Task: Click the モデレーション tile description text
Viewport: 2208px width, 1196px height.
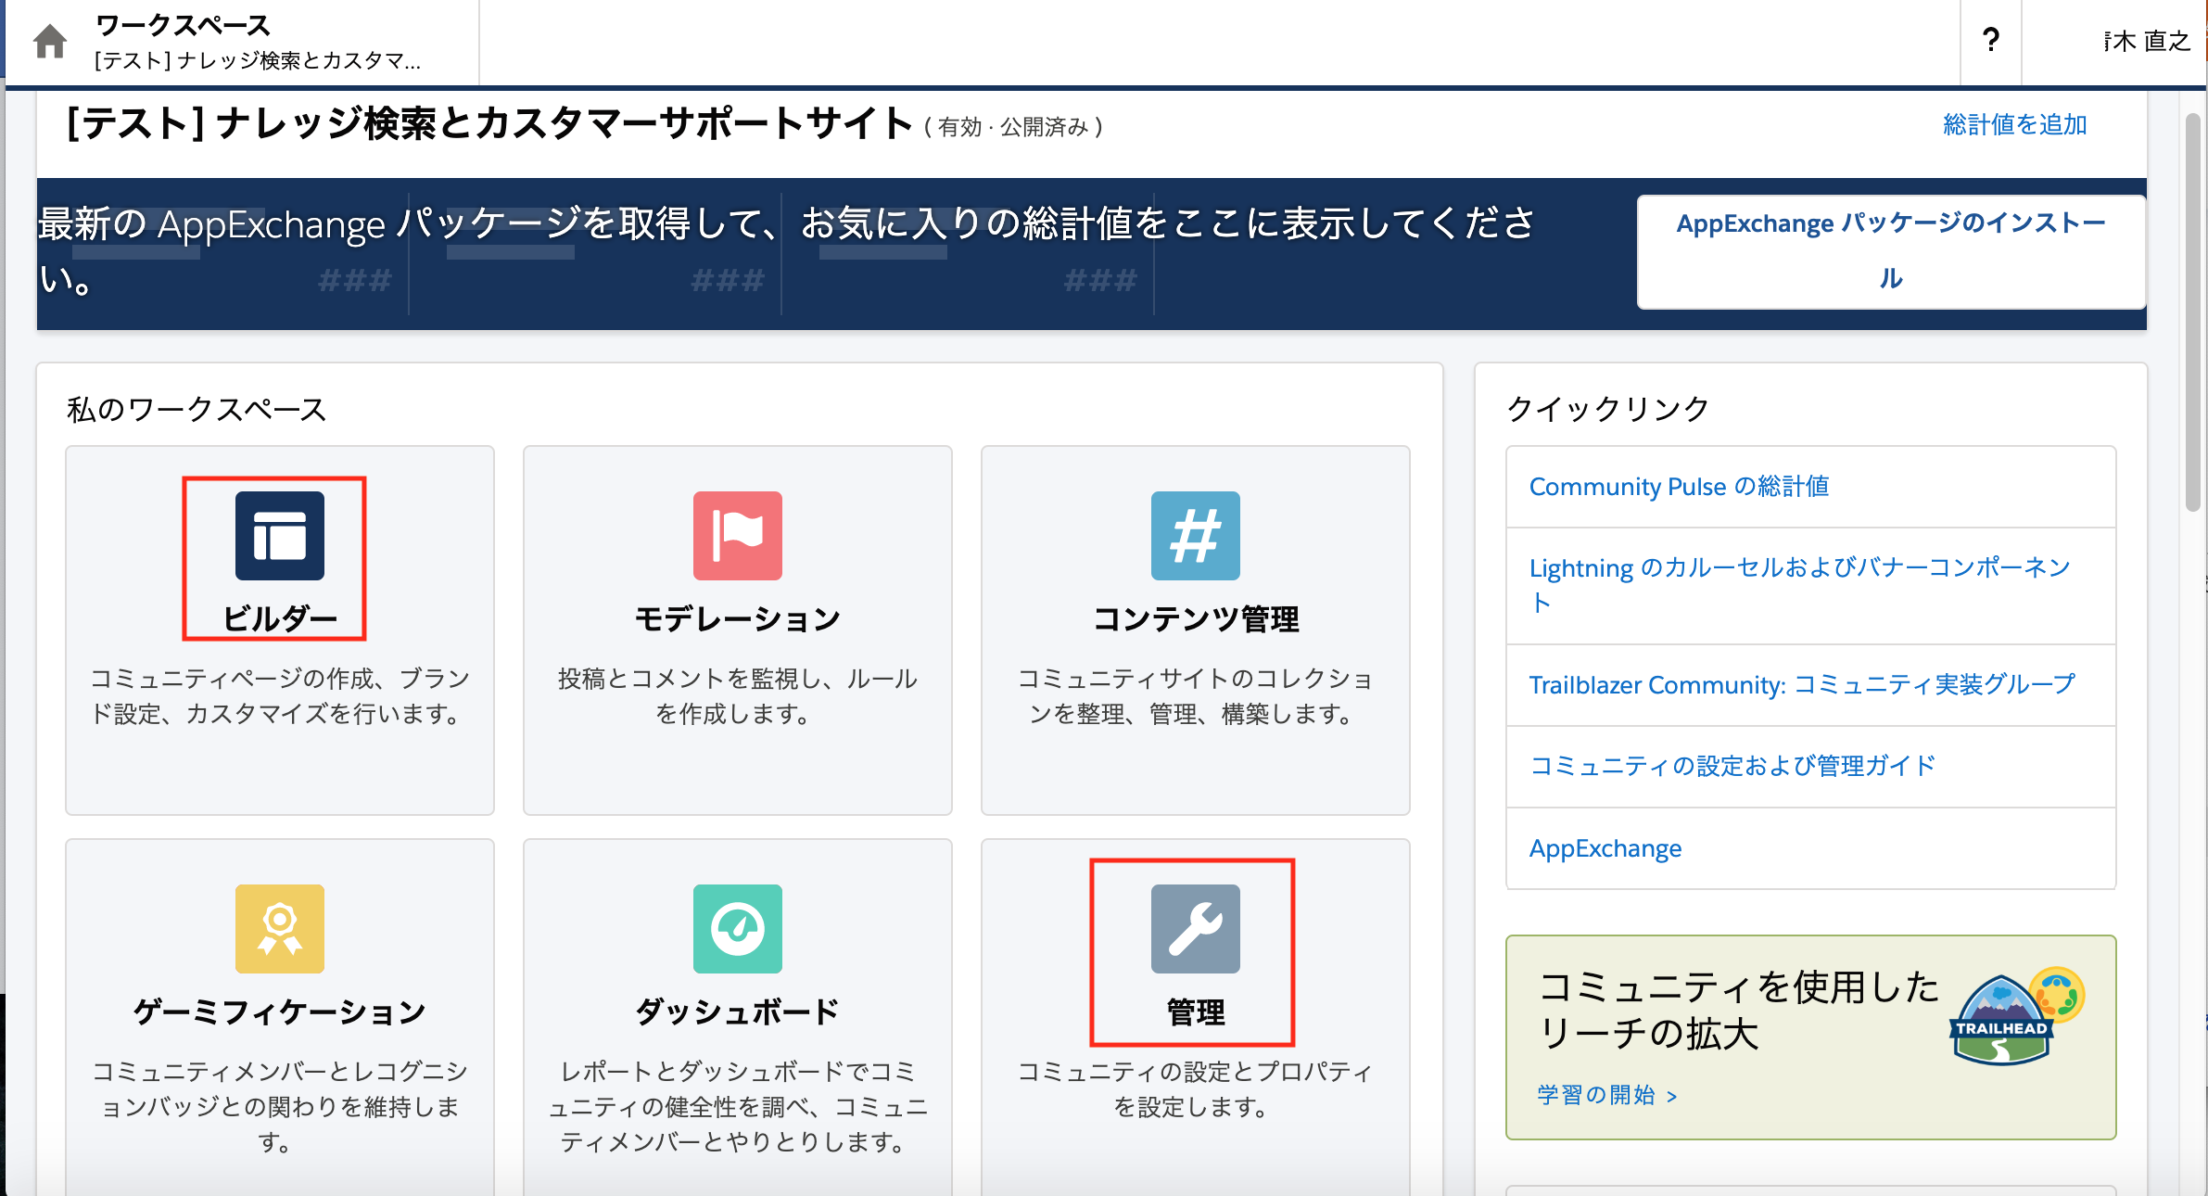Action: pyautogui.click(x=737, y=696)
